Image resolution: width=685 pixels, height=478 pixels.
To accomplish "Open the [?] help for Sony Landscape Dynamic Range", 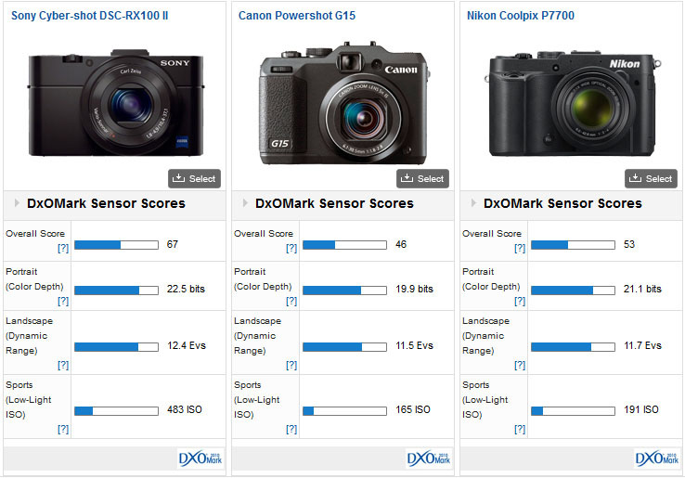I will [x=63, y=365].
